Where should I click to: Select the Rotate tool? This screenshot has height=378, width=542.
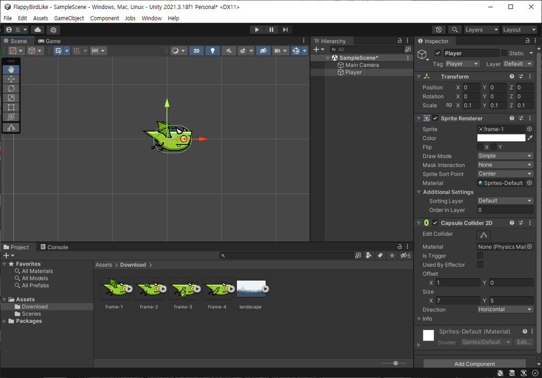pyautogui.click(x=11, y=88)
